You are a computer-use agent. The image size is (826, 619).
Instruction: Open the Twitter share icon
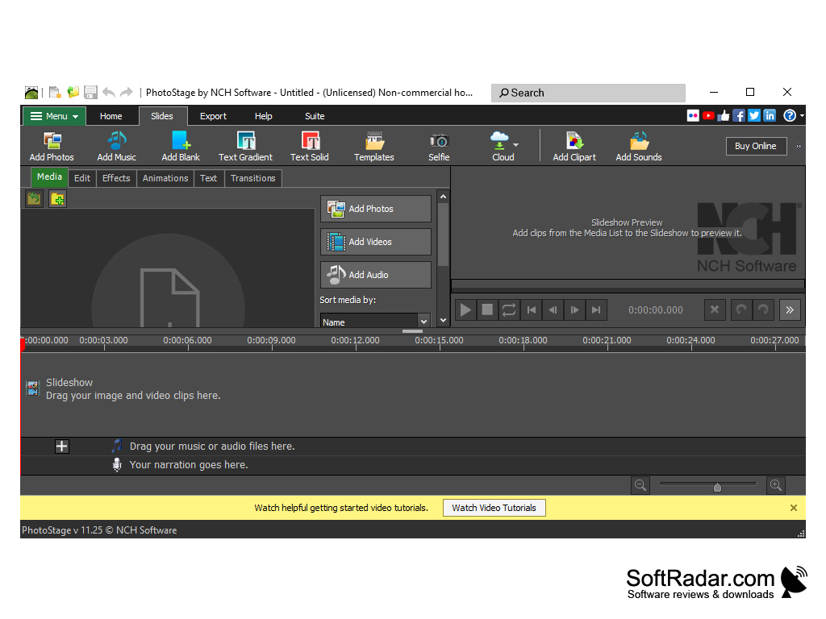pos(754,116)
